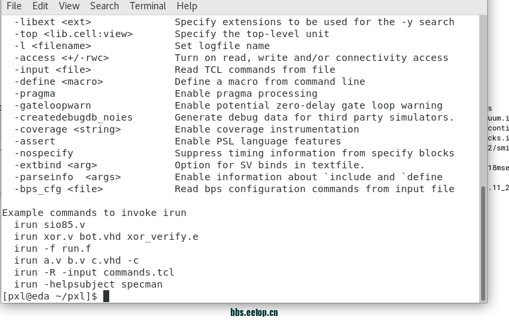Open the Help menu
Screen dimensions: 509x320
pyautogui.click(x=187, y=6)
